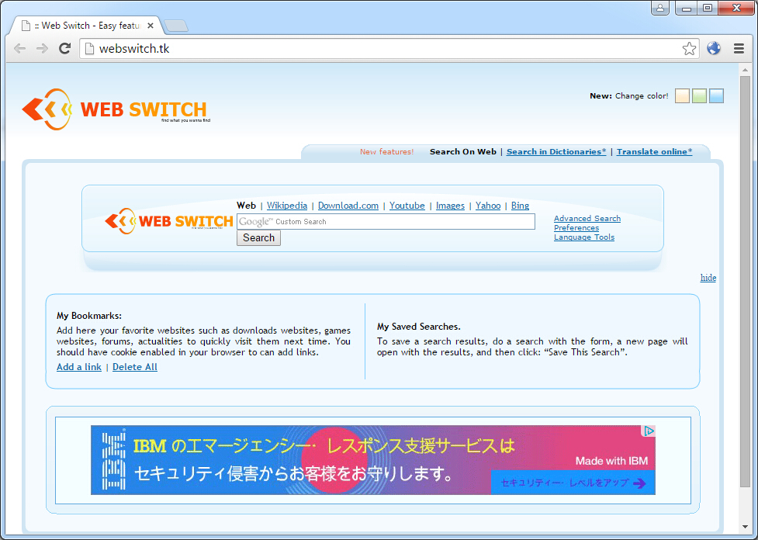Minimize the browser window

coord(687,8)
